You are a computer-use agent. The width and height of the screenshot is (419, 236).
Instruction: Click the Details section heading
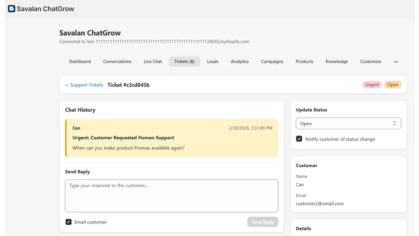pos(303,229)
